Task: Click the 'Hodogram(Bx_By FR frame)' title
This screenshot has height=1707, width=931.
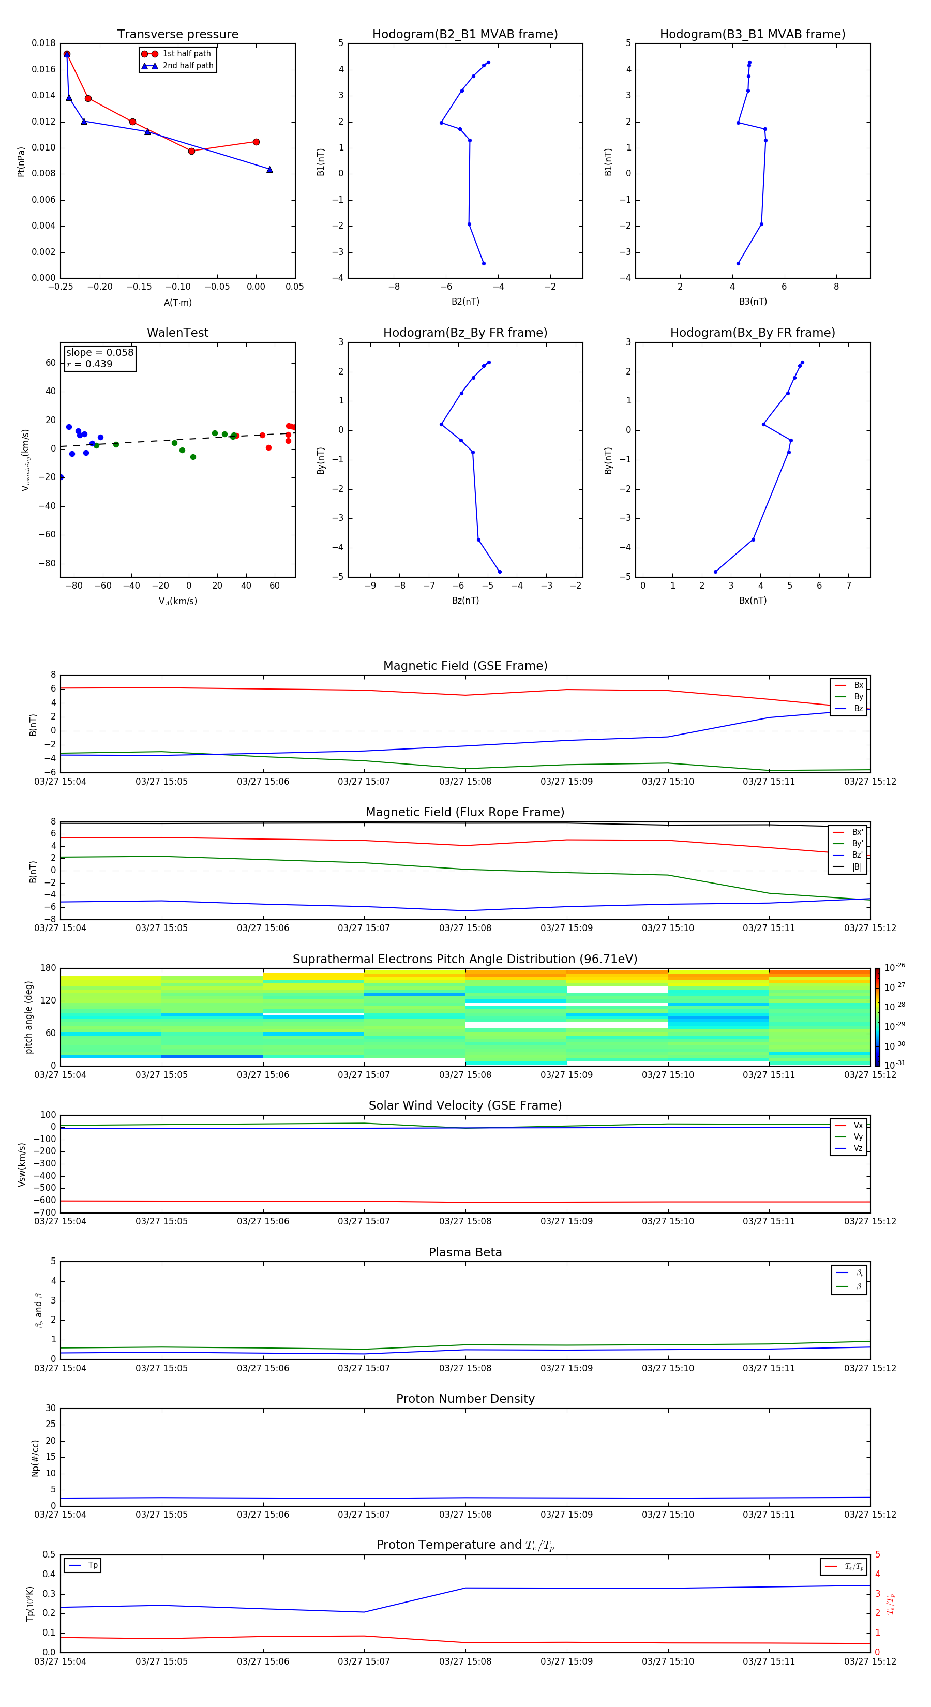Action: (x=752, y=333)
